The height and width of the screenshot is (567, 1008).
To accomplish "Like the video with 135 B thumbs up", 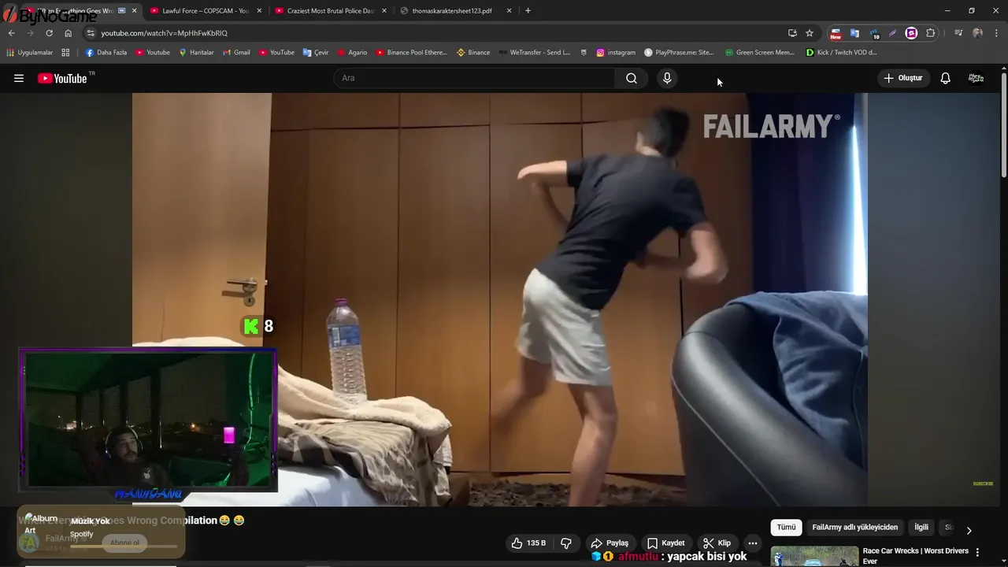I will [528, 543].
